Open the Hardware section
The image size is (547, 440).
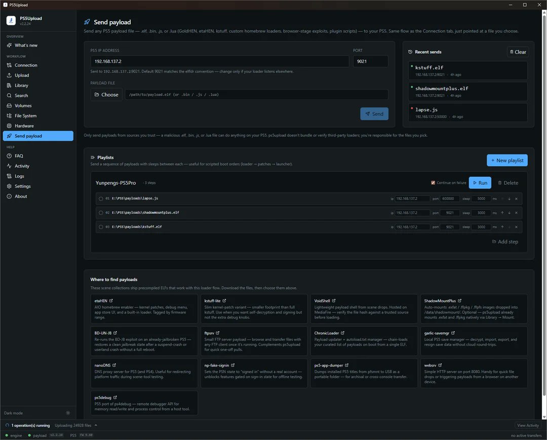coord(38,126)
